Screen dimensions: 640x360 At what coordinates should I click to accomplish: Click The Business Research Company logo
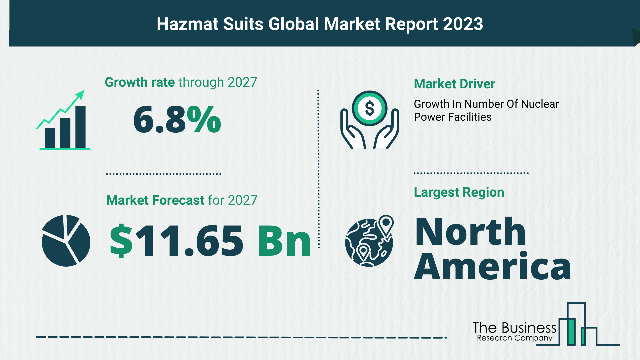click(x=546, y=324)
